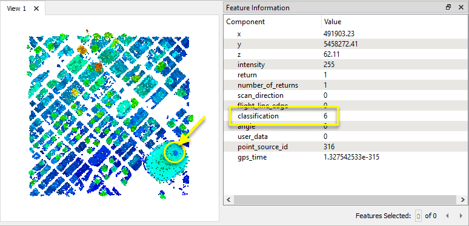Select the intensity row
Screen dimensions: 469x226
[345, 65]
